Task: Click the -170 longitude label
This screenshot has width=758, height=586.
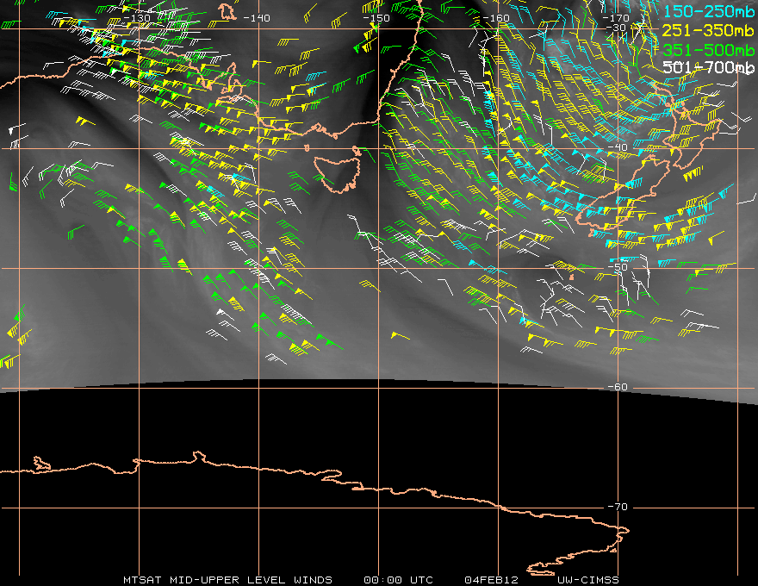Action: coord(615,18)
